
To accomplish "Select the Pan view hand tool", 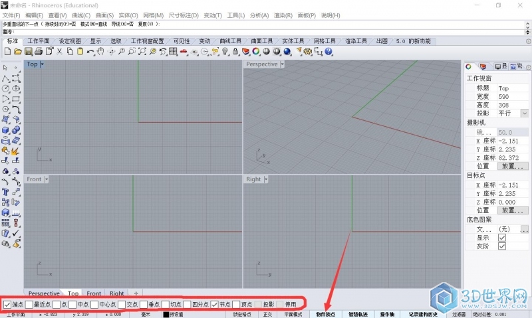I will (100, 51).
